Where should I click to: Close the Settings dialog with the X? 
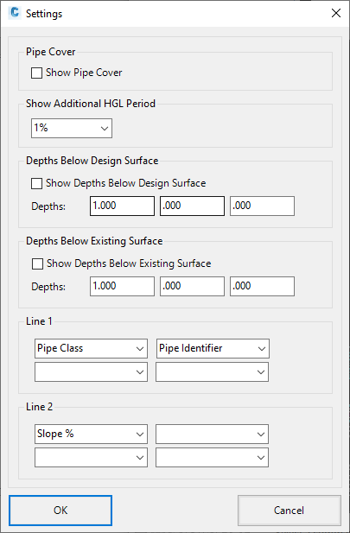(336, 13)
